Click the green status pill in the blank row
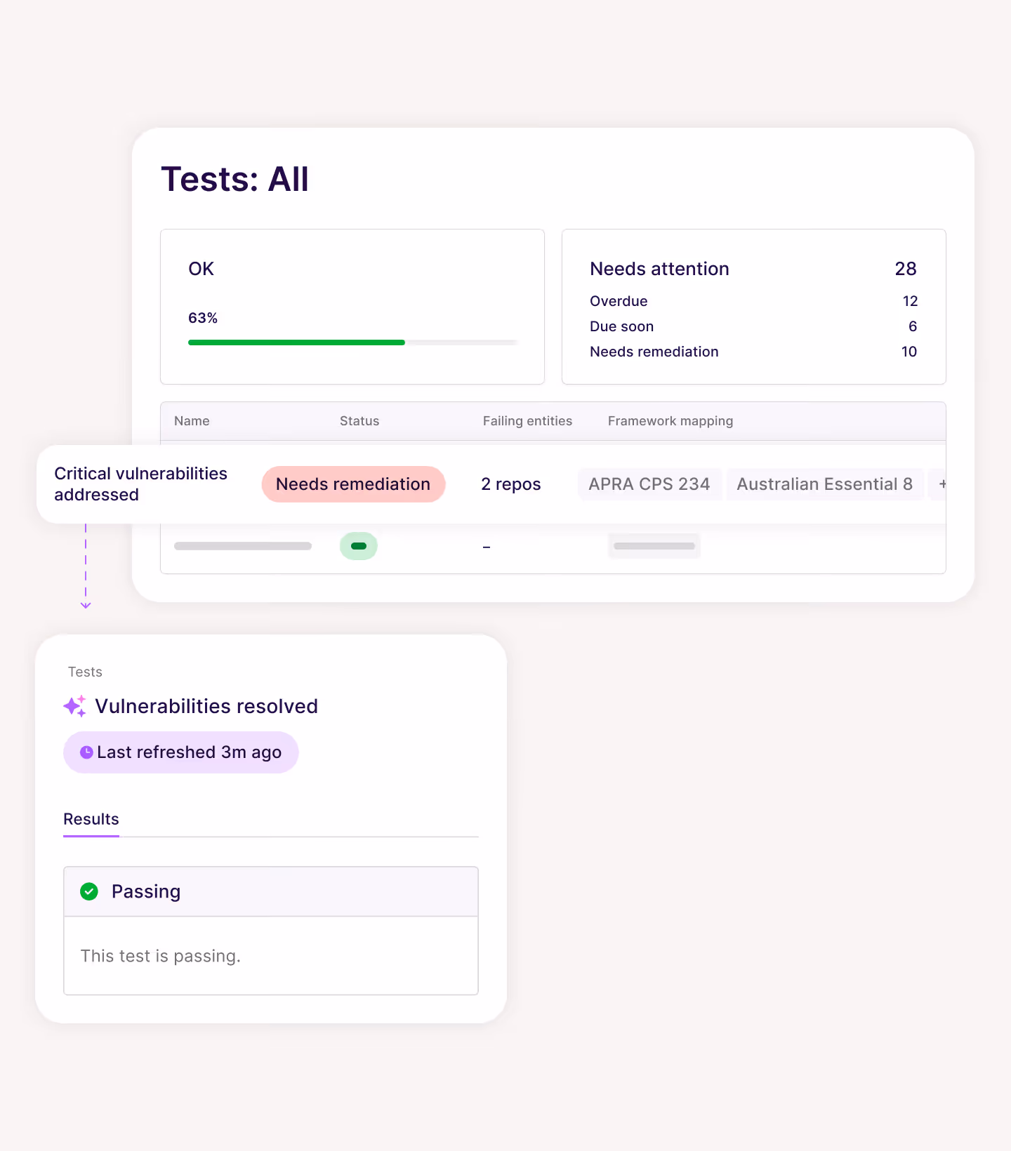Image resolution: width=1011 pixels, height=1151 pixels. pos(358,545)
